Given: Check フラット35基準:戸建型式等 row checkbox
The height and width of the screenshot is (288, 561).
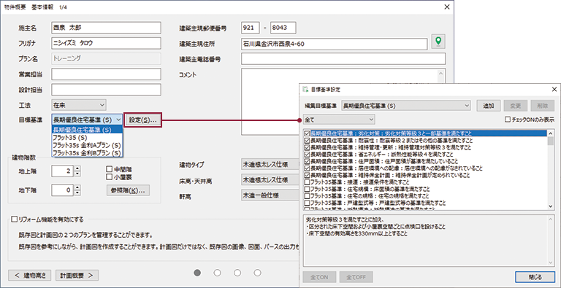Looking at the screenshot, I should 307,203.
